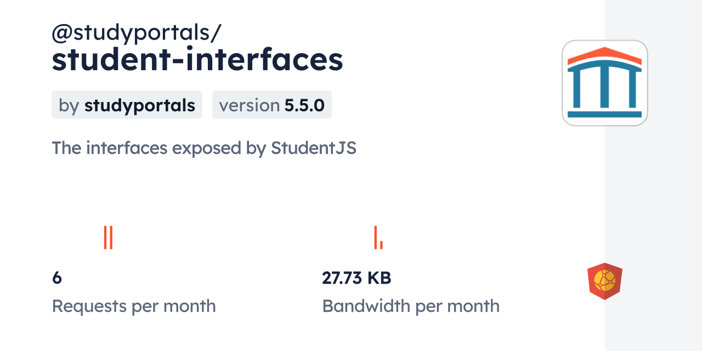Click the requests count value "6"
Screen dimensions: 702x351
[x=57, y=278]
